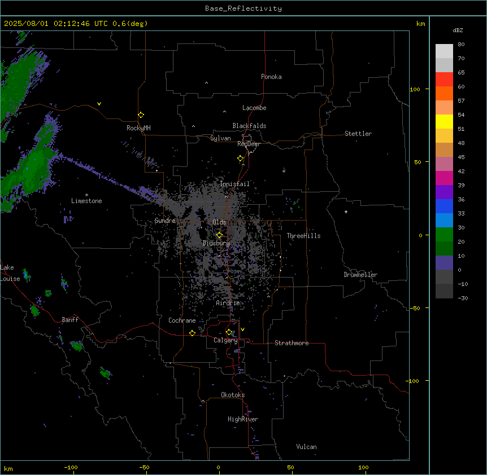Screen dimensions: 487x475
Task: Click the 60 dBZ orange legend swatch
Action: (444, 93)
